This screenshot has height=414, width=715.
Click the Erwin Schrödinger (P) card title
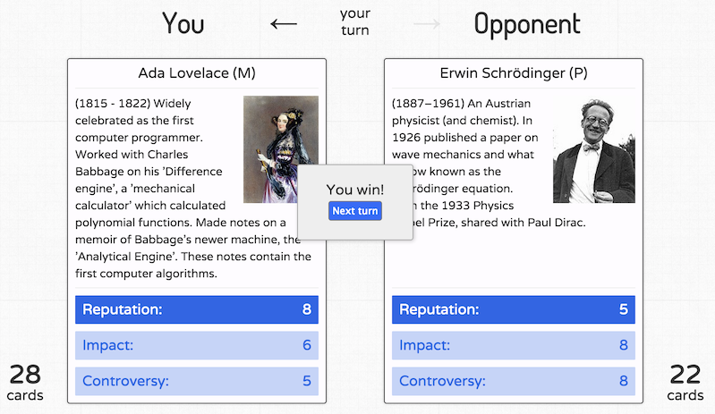tap(514, 72)
